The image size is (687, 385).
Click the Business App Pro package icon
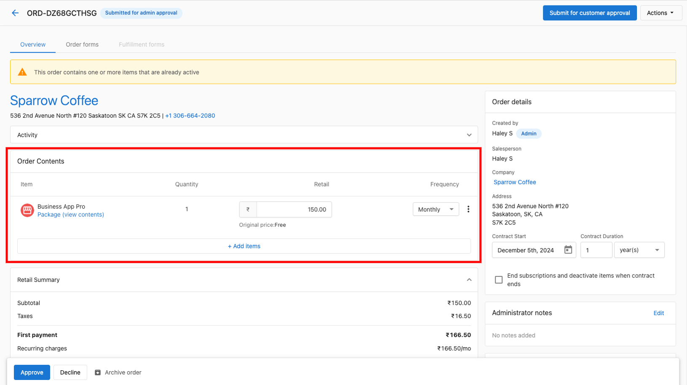tap(27, 210)
